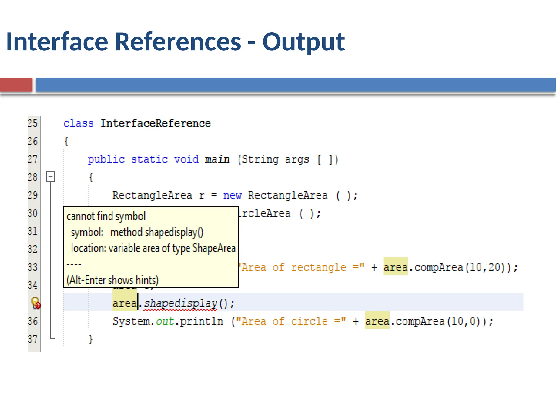Click line number 29 in the gutter
The width and height of the screenshot is (556, 417).
[33, 195]
